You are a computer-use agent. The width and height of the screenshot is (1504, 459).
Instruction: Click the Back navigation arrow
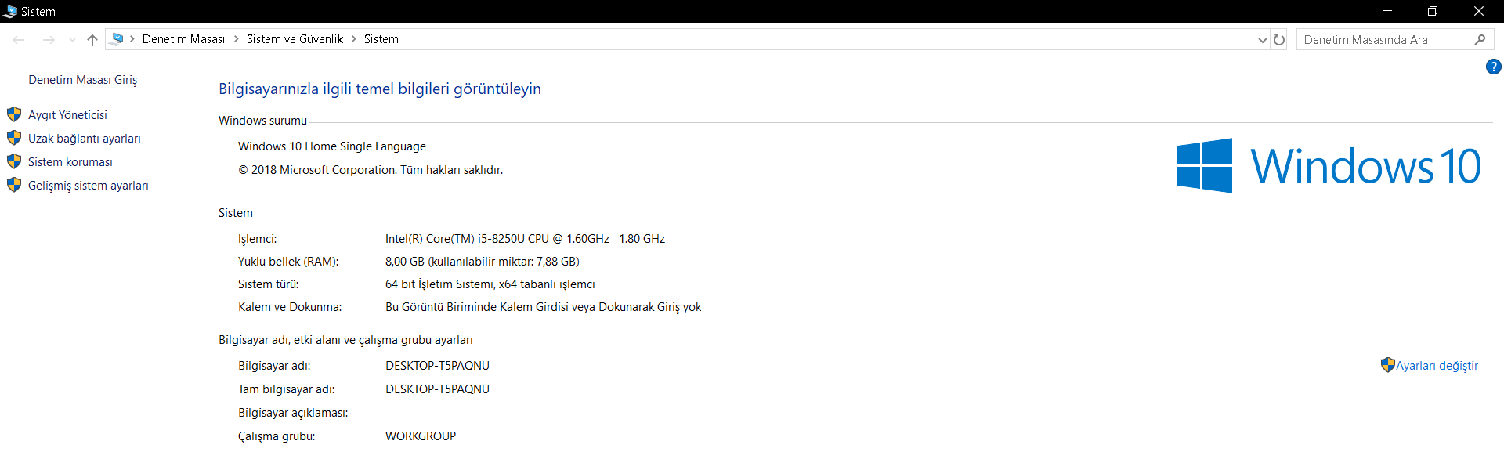pyautogui.click(x=19, y=39)
